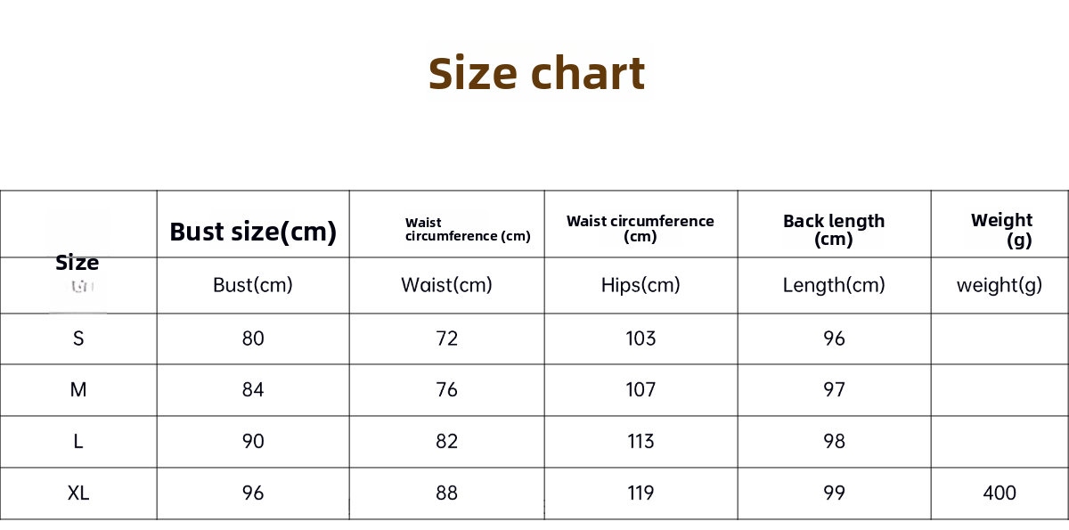The height and width of the screenshot is (530, 1069).
Task: Click the Length(cm) subheader cell
Action: point(834,285)
